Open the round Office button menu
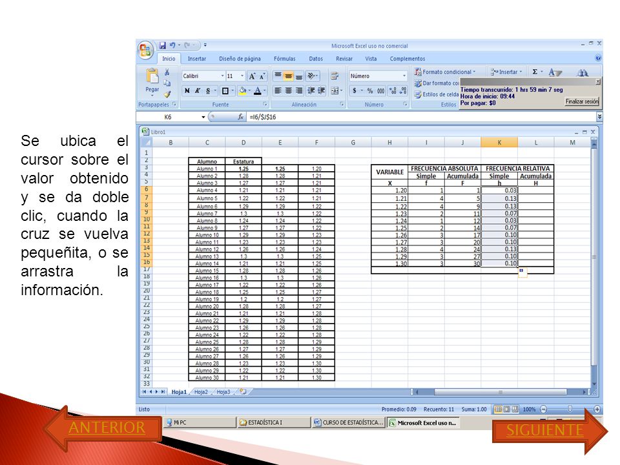Image resolution: width=620 pixels, height=465 pixels. pyautogui.click(x=145, y=50)
